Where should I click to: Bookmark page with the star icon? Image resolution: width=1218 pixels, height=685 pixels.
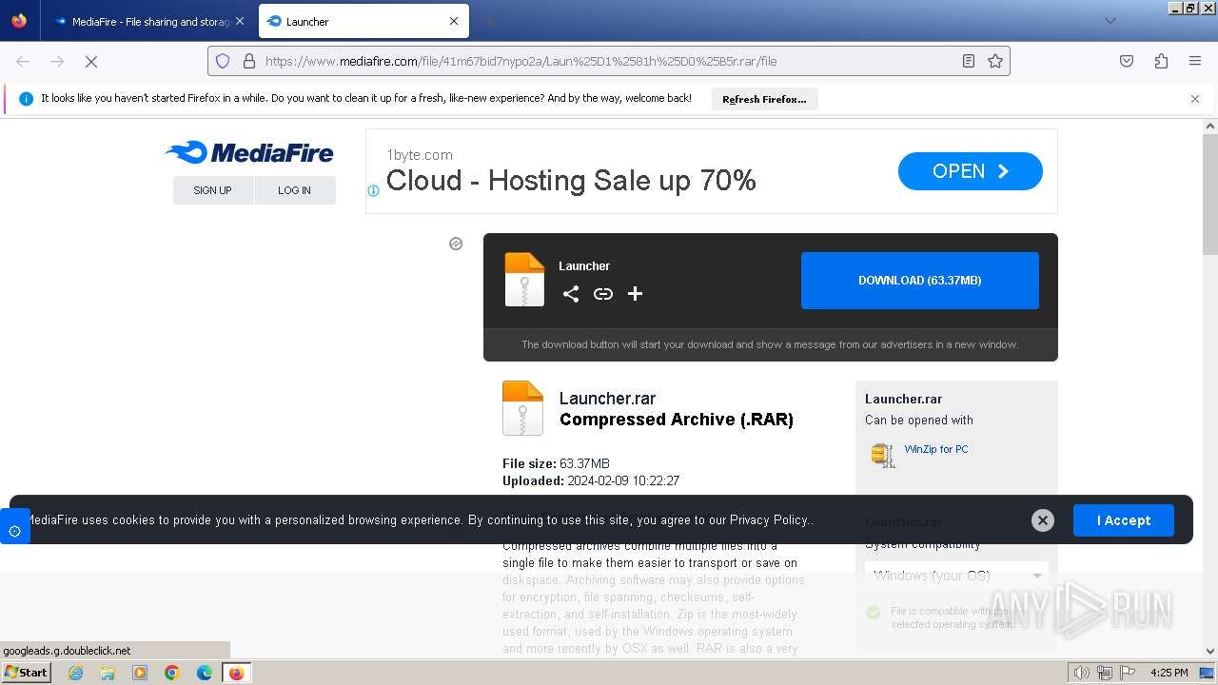995,61
